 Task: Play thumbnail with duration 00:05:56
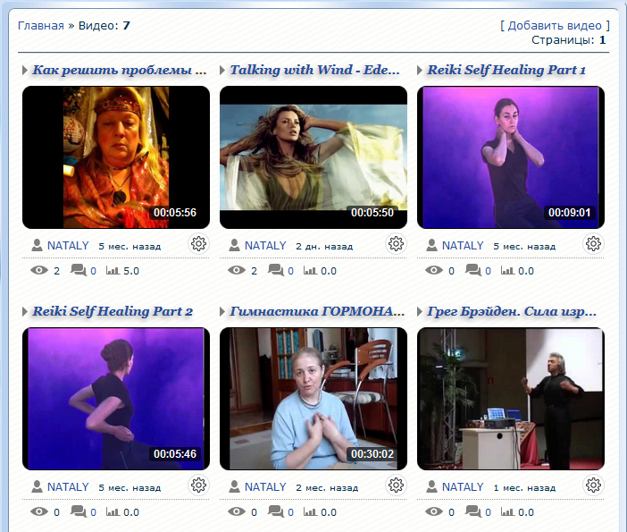[116, 157]
